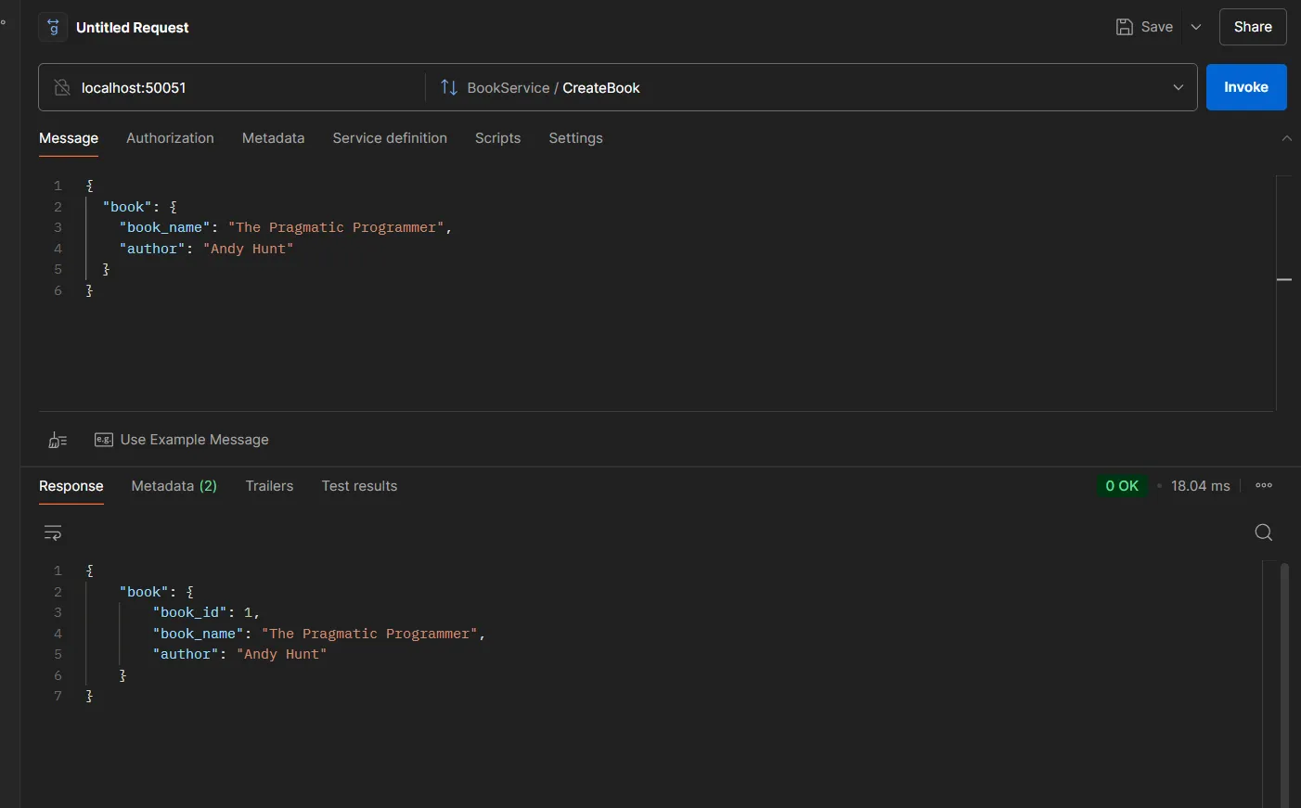Click the sort arrows icon beside BookService
1301x808 pixels.
coord(449,87)
